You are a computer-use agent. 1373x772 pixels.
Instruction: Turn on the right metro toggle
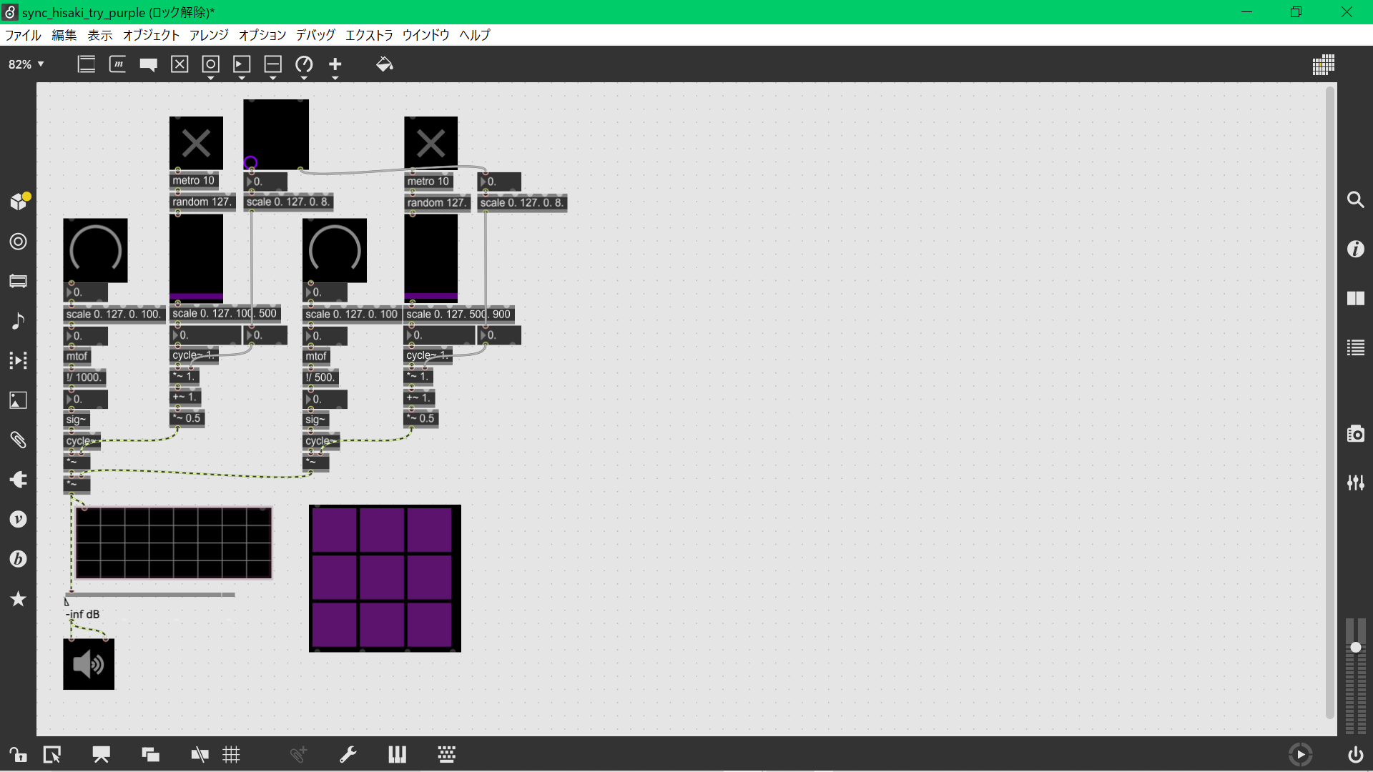pos(430,143)
